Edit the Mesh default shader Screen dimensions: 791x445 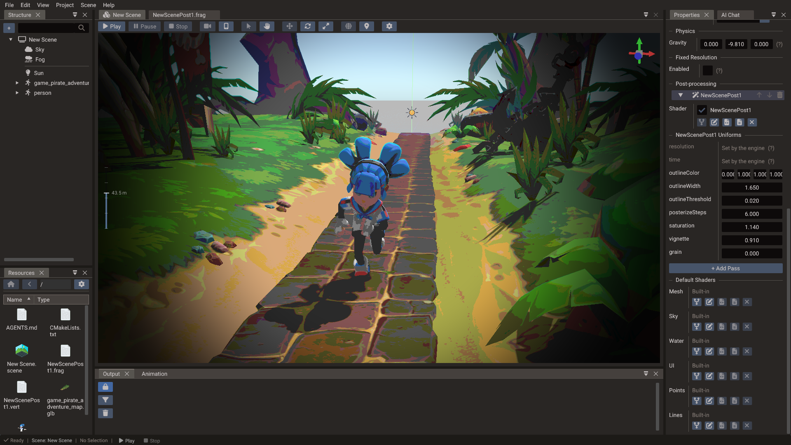pyautogui.click(x=709, y=302)
